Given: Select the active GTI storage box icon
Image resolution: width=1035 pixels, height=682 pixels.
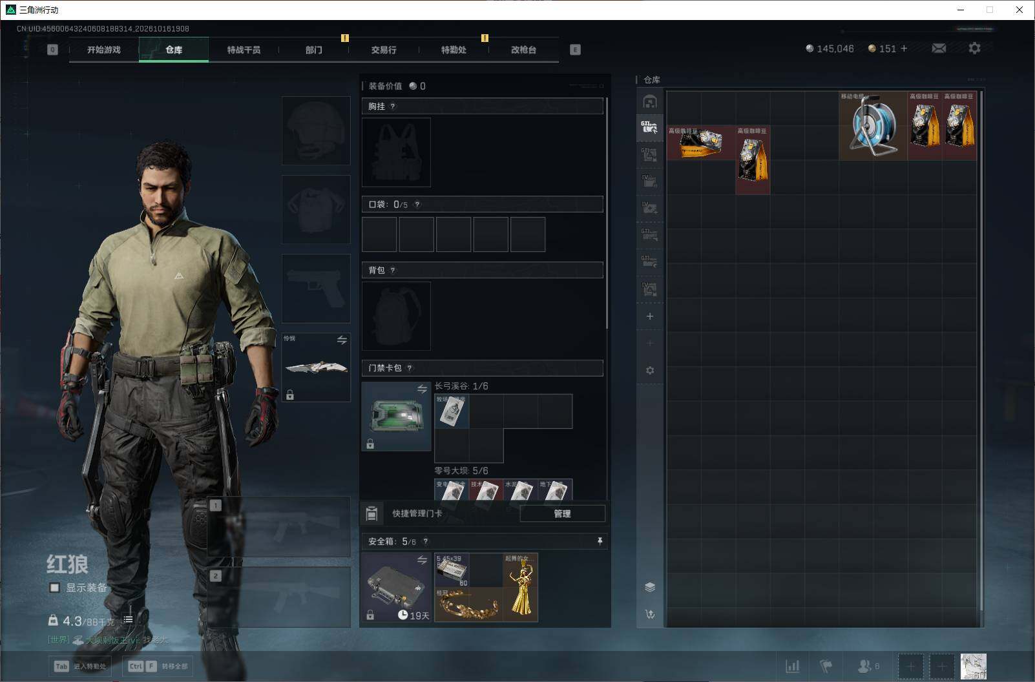Looking at the screenshot, I should click(x=650, y=128).
